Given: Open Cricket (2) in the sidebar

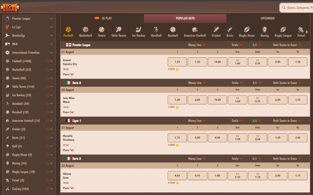Looking at the screenshot, I should point(18,129).
